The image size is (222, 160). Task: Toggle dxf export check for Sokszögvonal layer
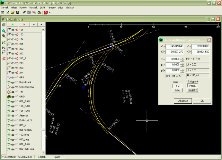tap(17, 87)
